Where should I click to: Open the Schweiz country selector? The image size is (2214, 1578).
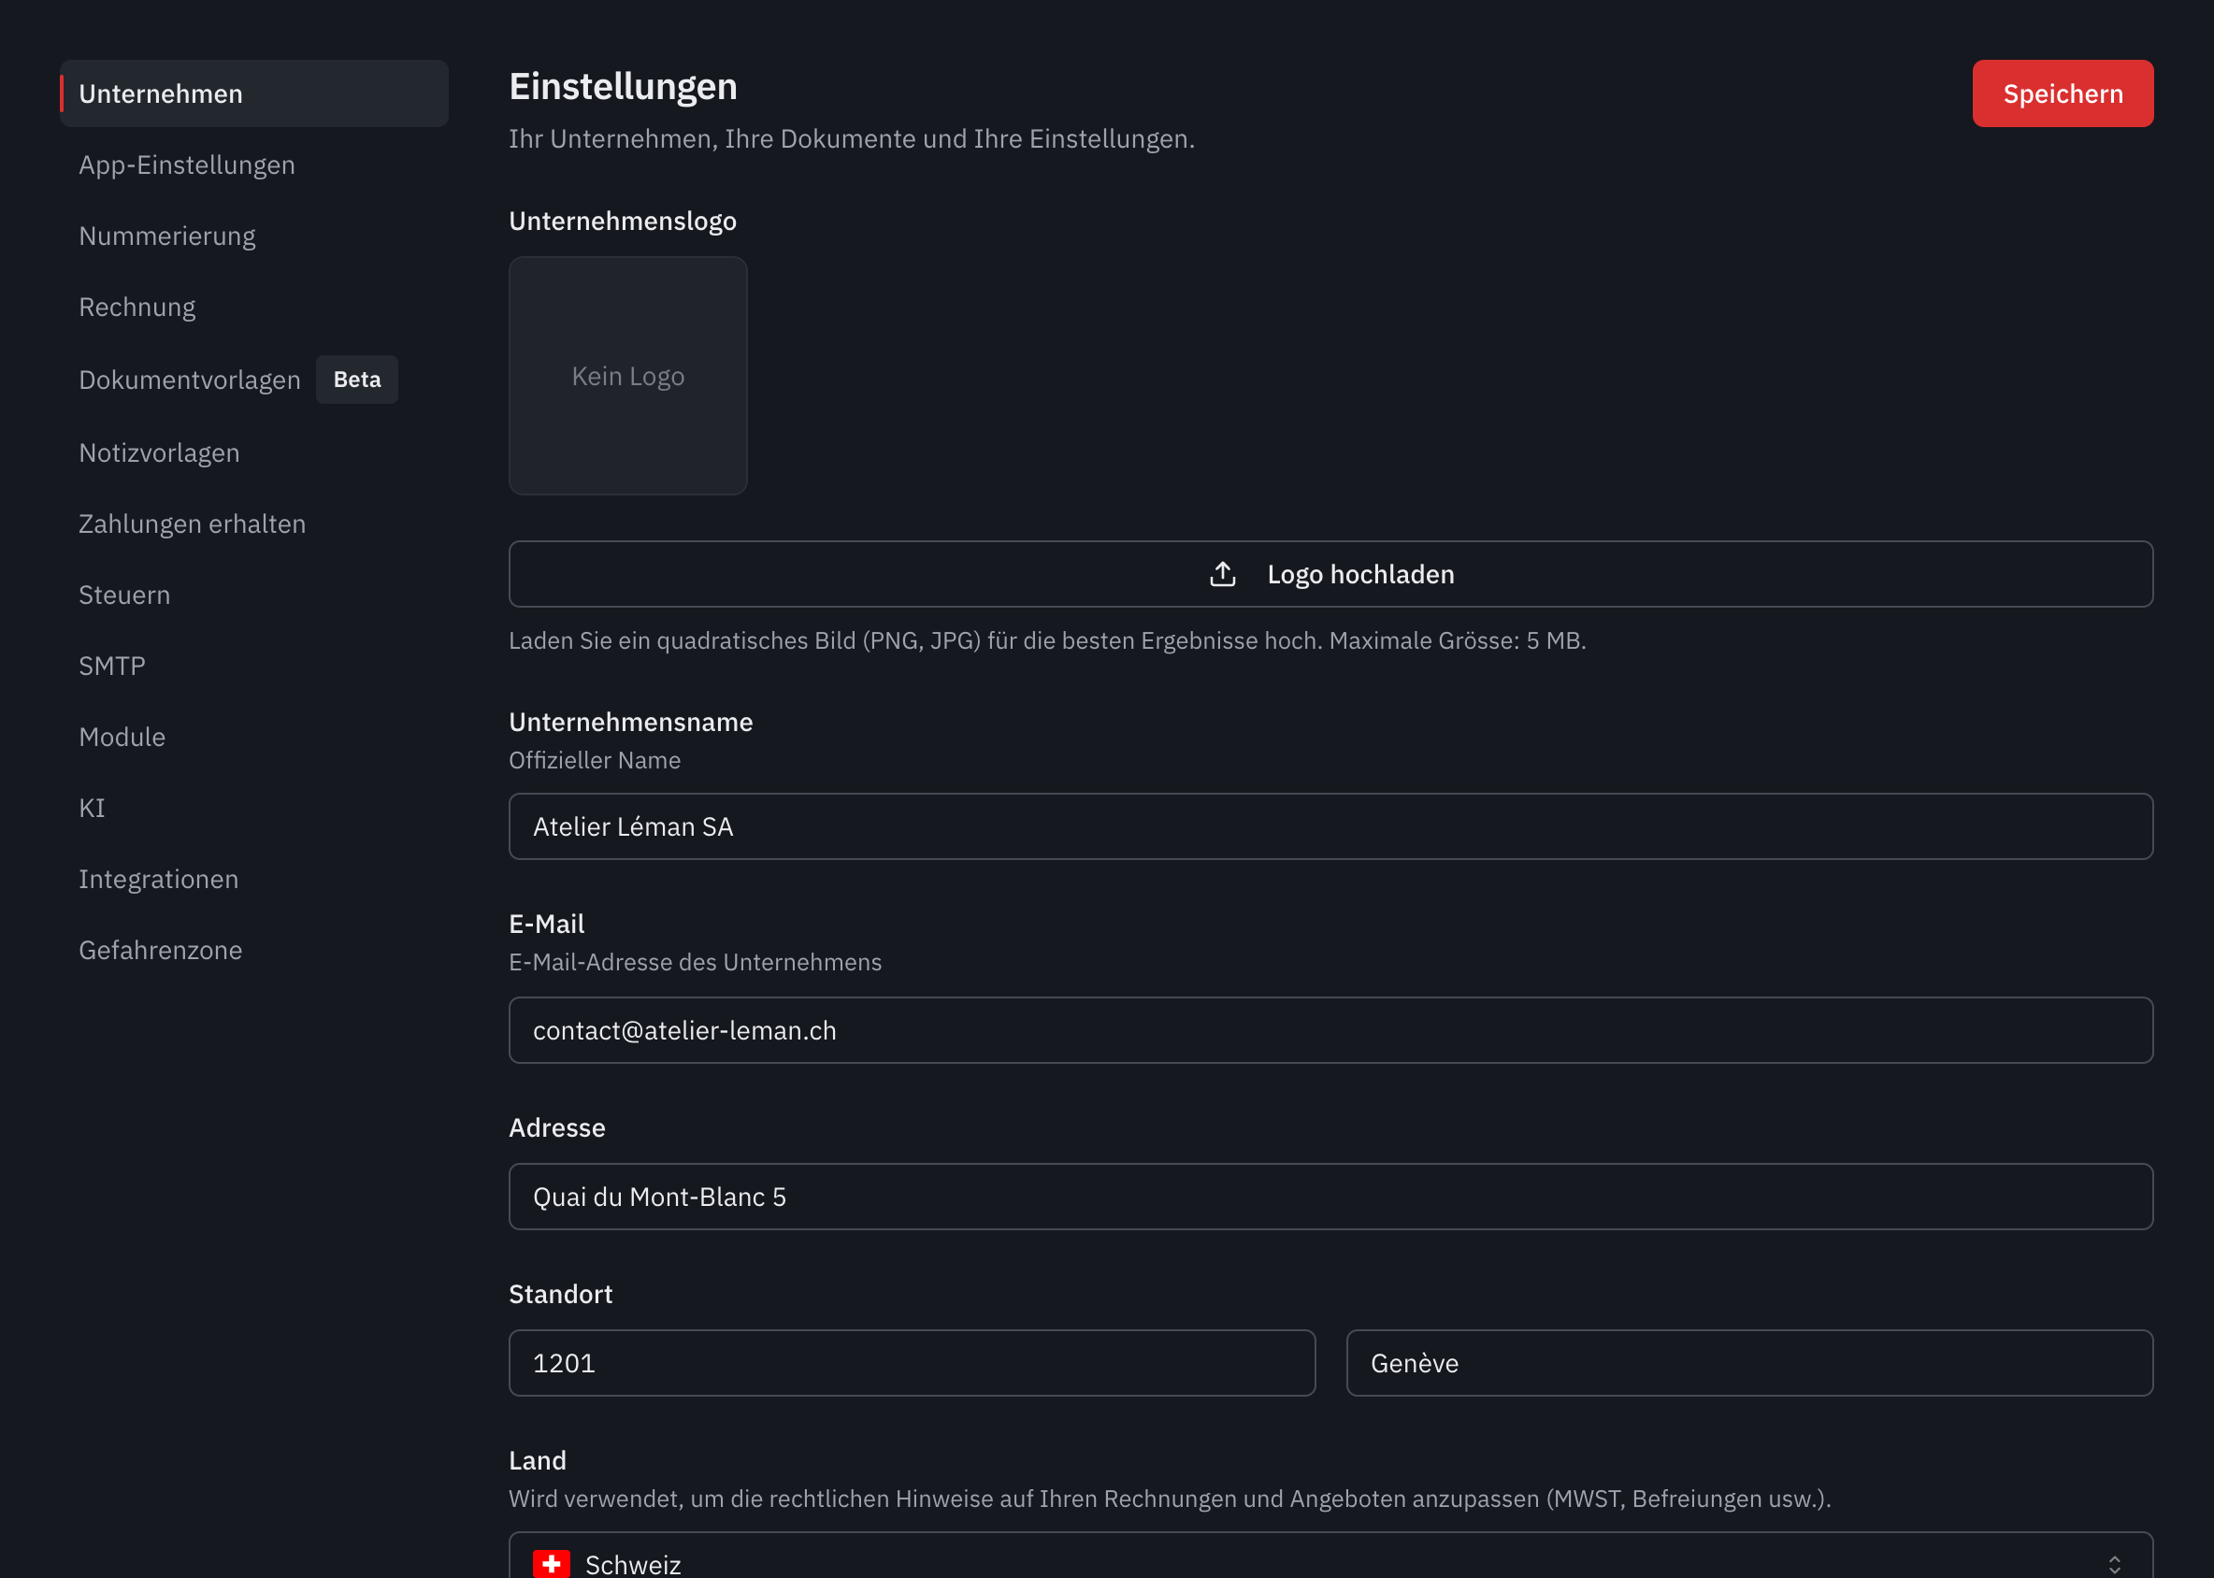[1330, 1556]
